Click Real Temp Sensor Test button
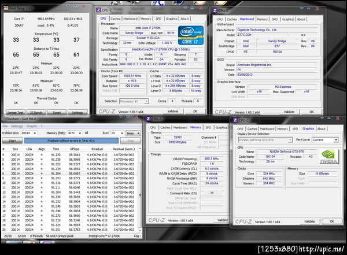The image size is (347, 255). (16, 112)
